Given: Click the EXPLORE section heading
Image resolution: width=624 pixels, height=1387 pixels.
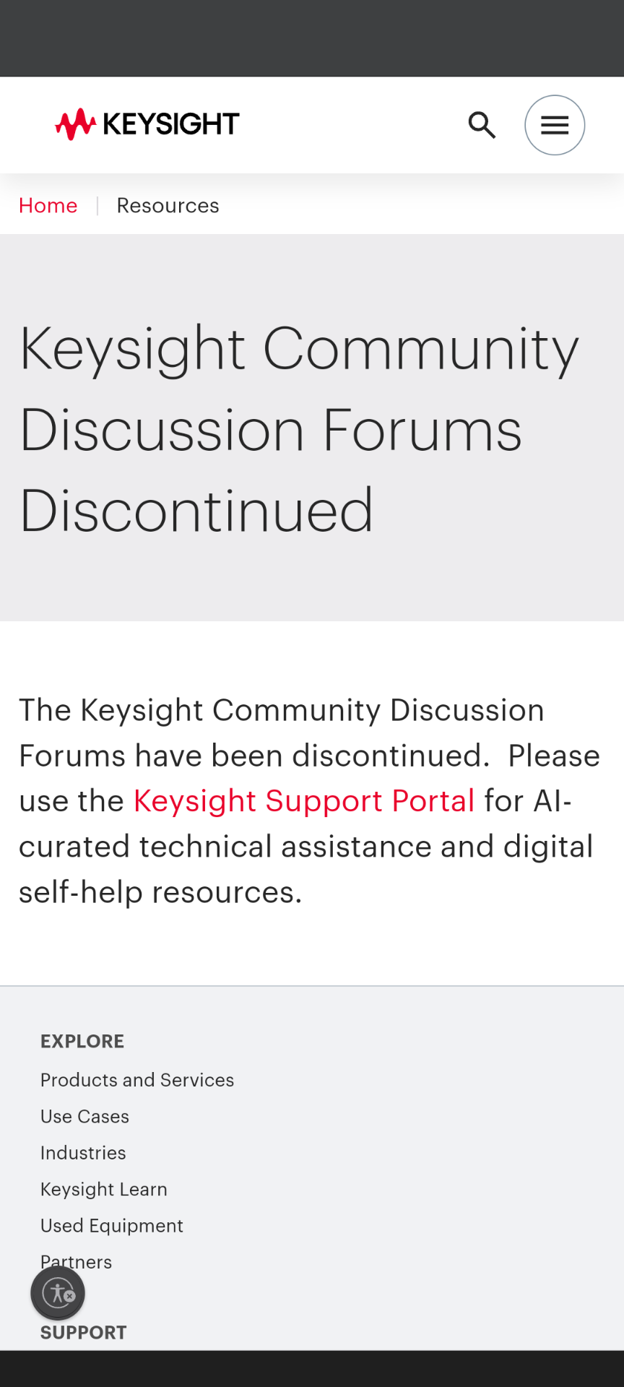Looking at the screenshot, I should click(x=82, y=1041).
